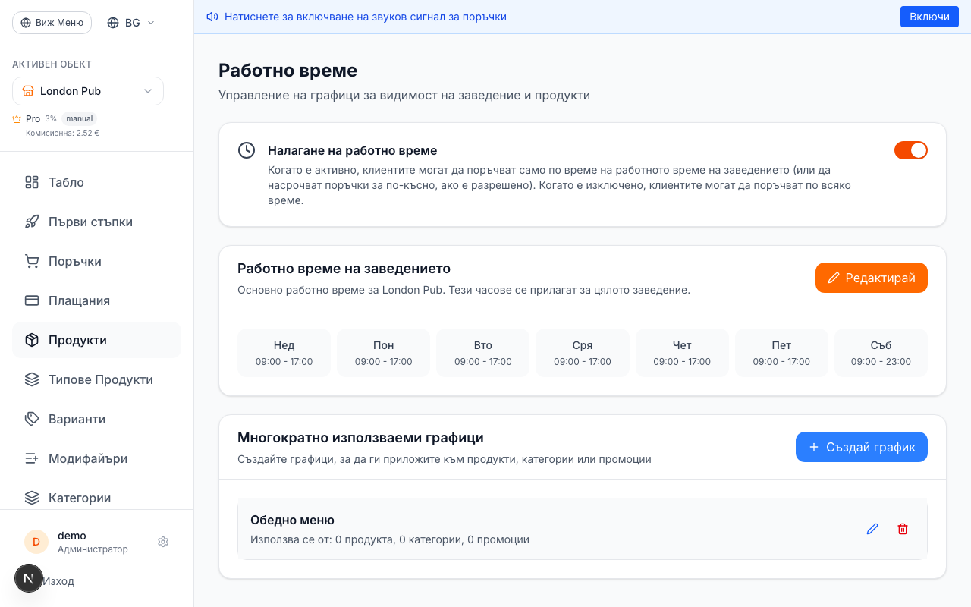The image size is (971, 607).
Task: Select the Плащания sidebar icon
Action: [31, 300]
